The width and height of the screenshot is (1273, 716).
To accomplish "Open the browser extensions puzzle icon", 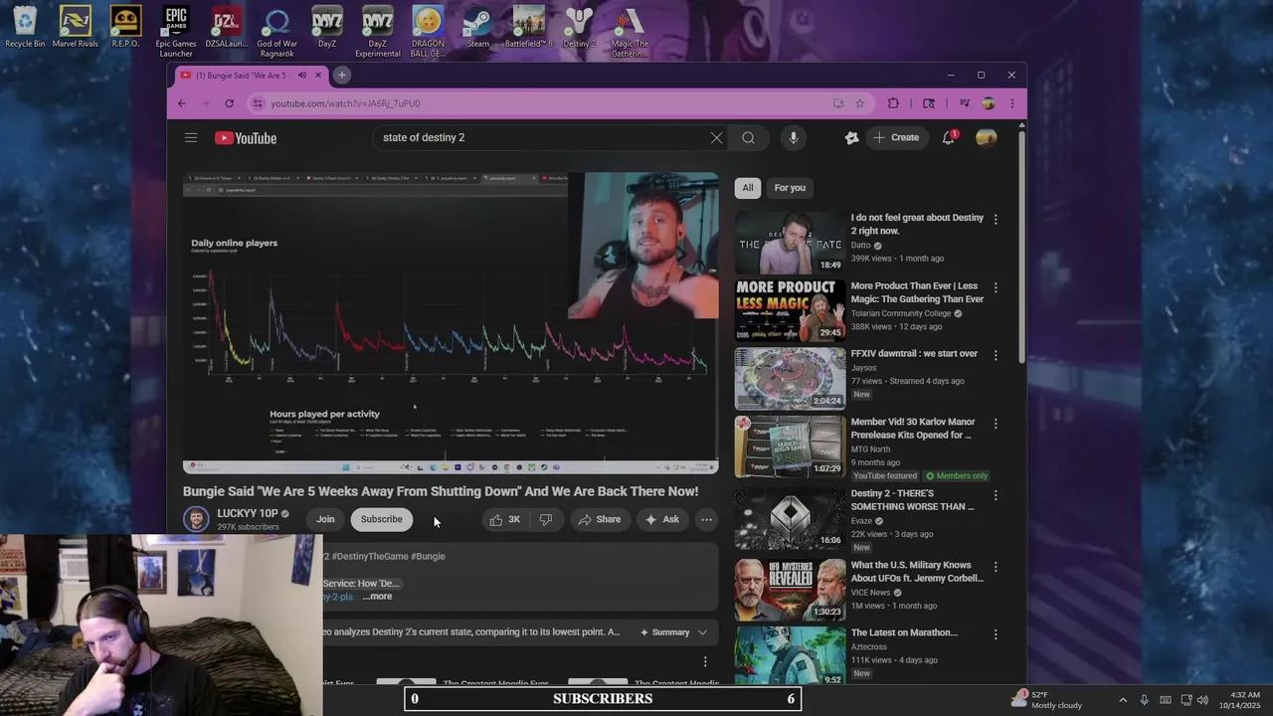I will tap(893, 103).
